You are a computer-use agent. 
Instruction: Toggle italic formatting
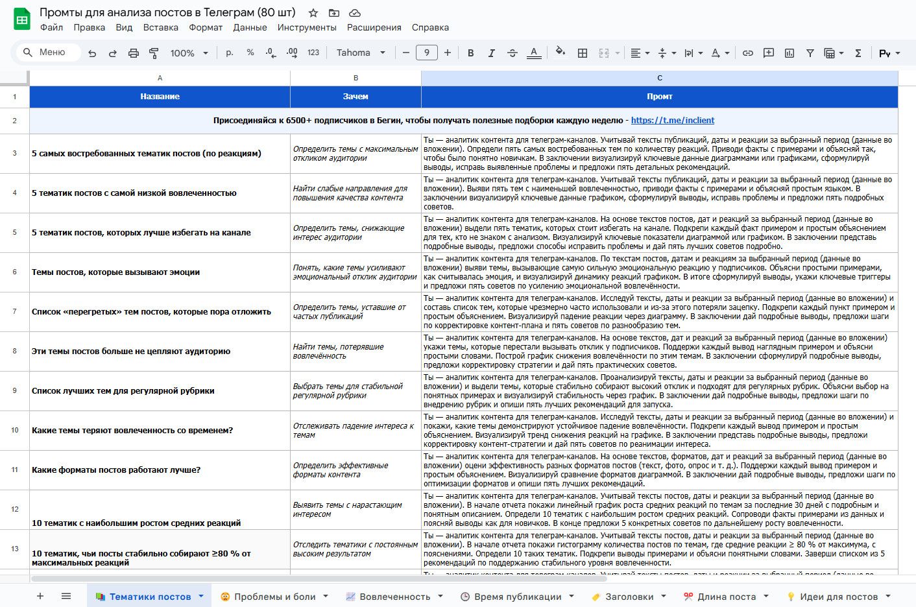tap(491, 53)
